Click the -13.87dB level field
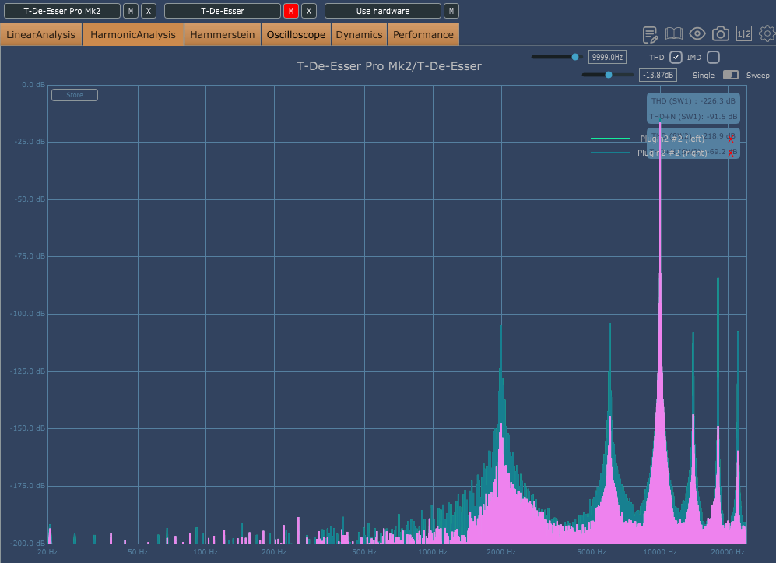Screen dimensions: 776x563 click(x=658, y=75)
